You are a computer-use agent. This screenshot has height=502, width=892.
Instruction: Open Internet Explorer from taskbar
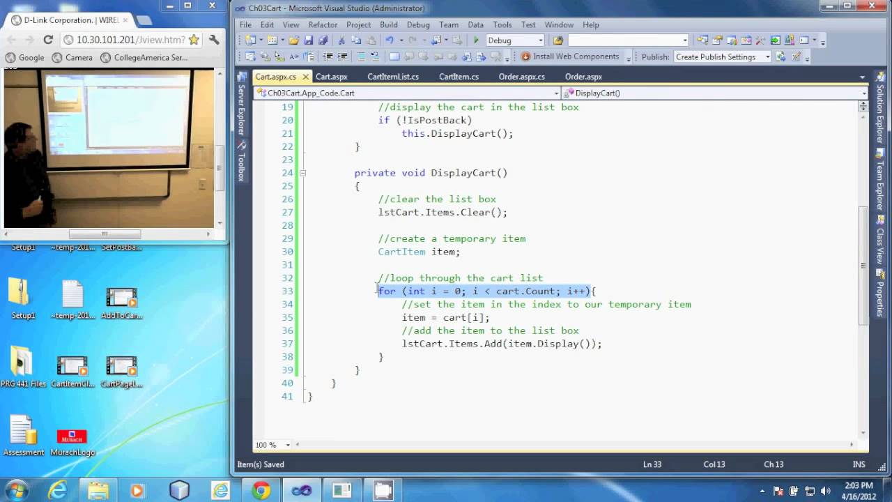click(x=57, y=491)
